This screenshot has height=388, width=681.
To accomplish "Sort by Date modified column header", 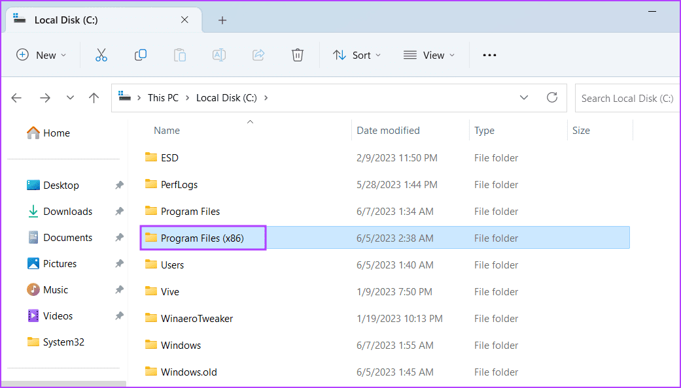I will coord(389,131).
